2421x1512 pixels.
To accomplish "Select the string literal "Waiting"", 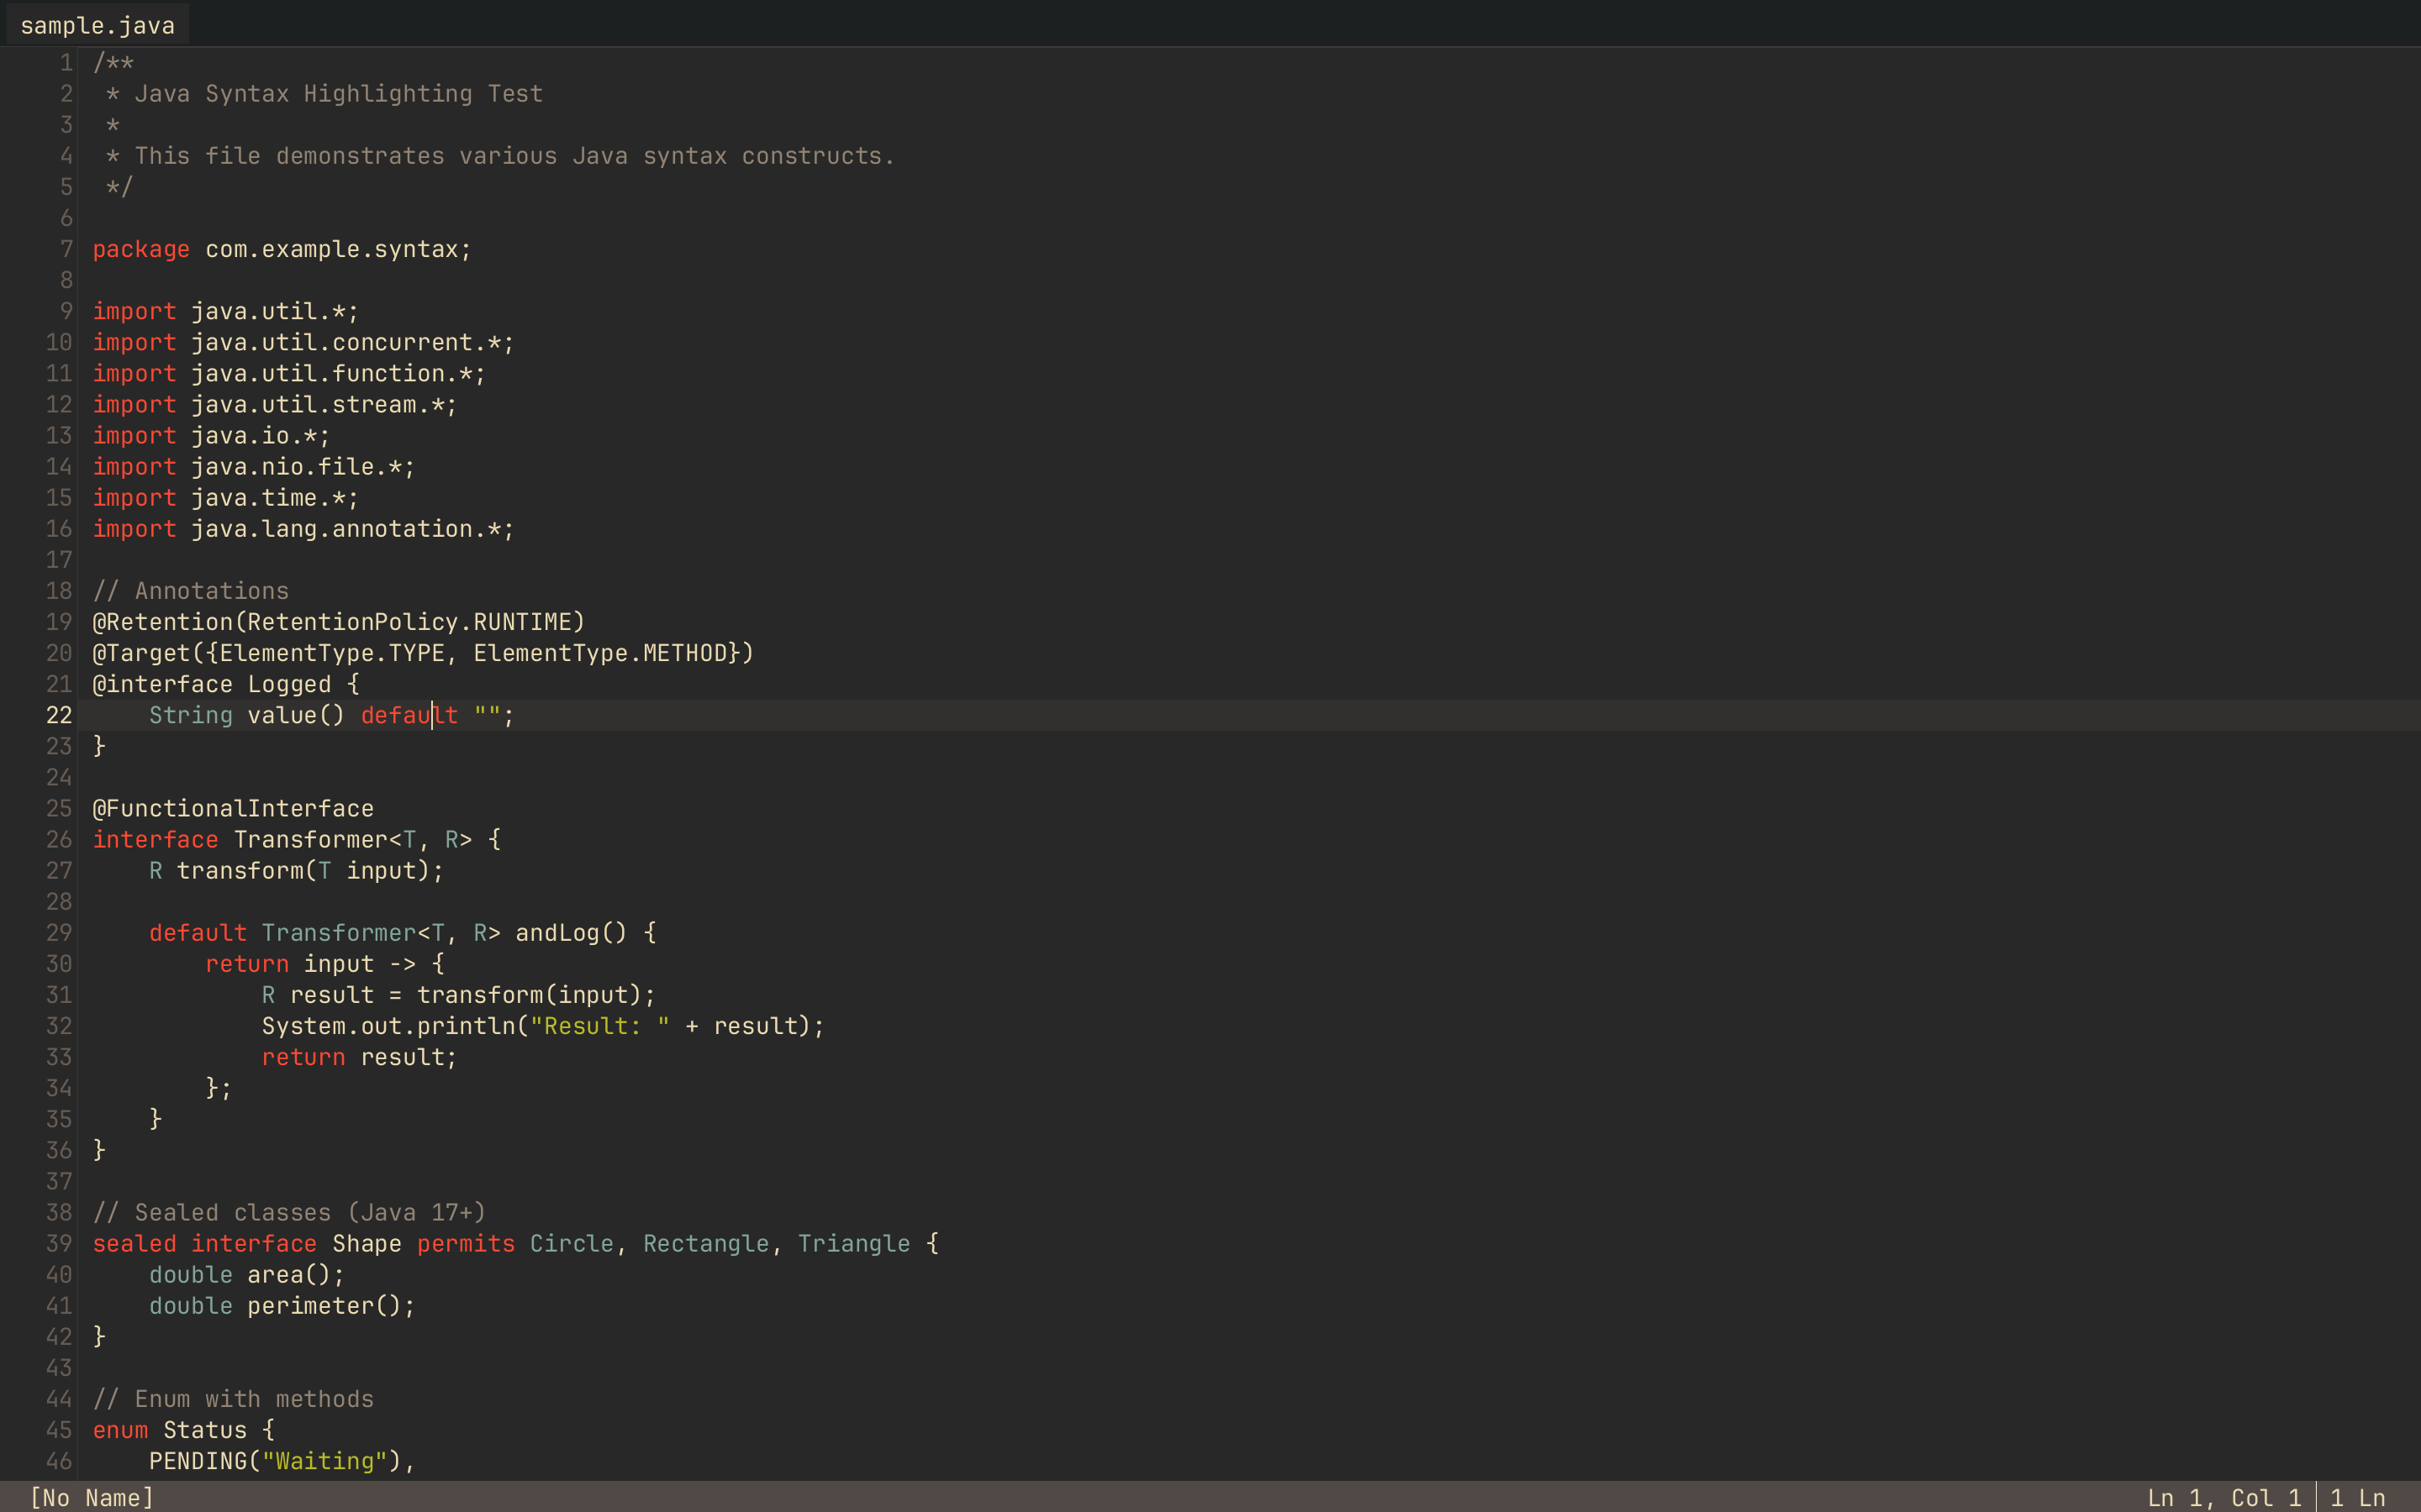I will pyautogui.click(x=323, y=1461).
